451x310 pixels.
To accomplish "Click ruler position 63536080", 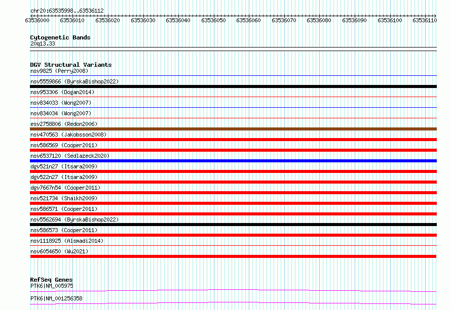I will coord(319,20).
